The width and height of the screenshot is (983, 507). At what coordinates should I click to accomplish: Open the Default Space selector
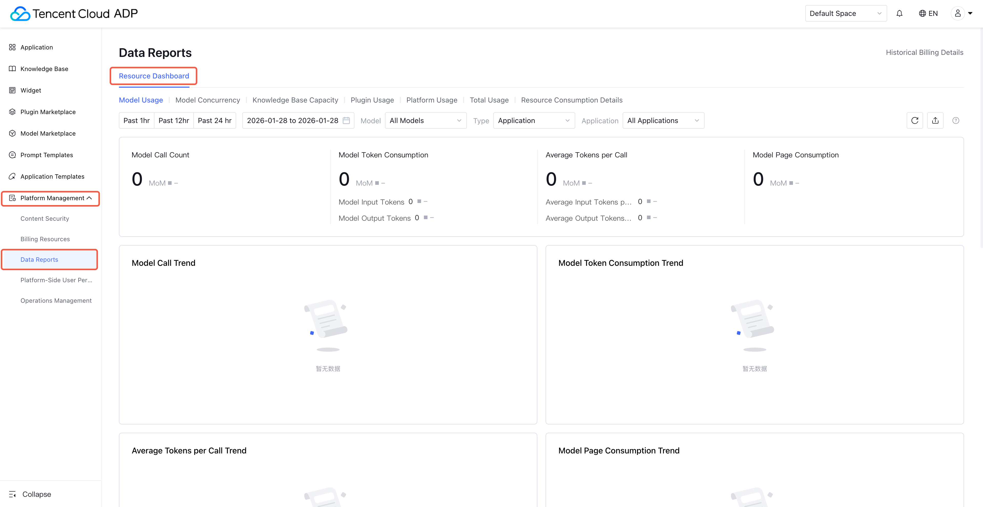coord(845,13)
